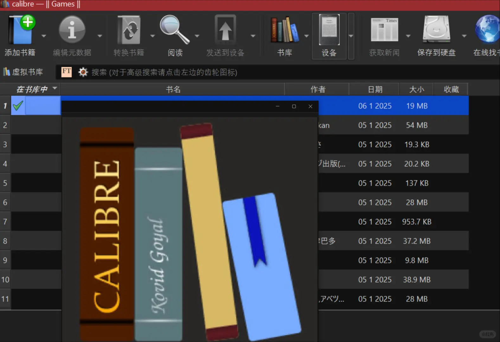This screenshot has height=342, width=500.
Task: Click the Convert books icon
Action: pyautogui.click(x=129, y=30)
